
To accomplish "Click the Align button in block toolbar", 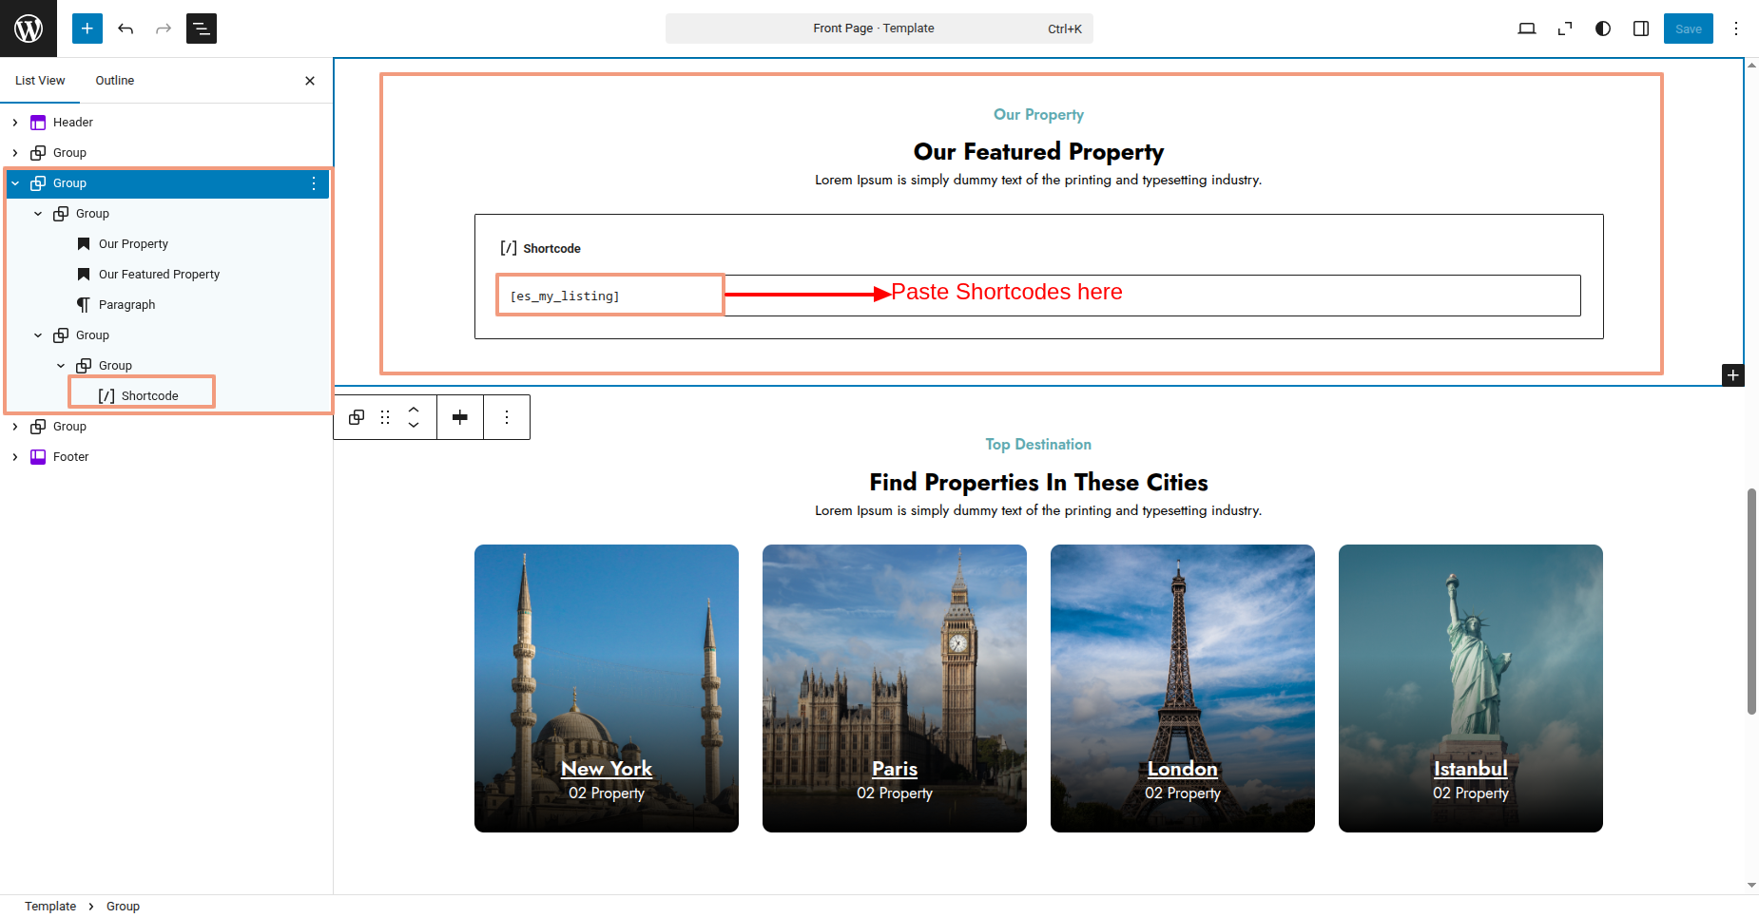I will [x=460, y=417].
